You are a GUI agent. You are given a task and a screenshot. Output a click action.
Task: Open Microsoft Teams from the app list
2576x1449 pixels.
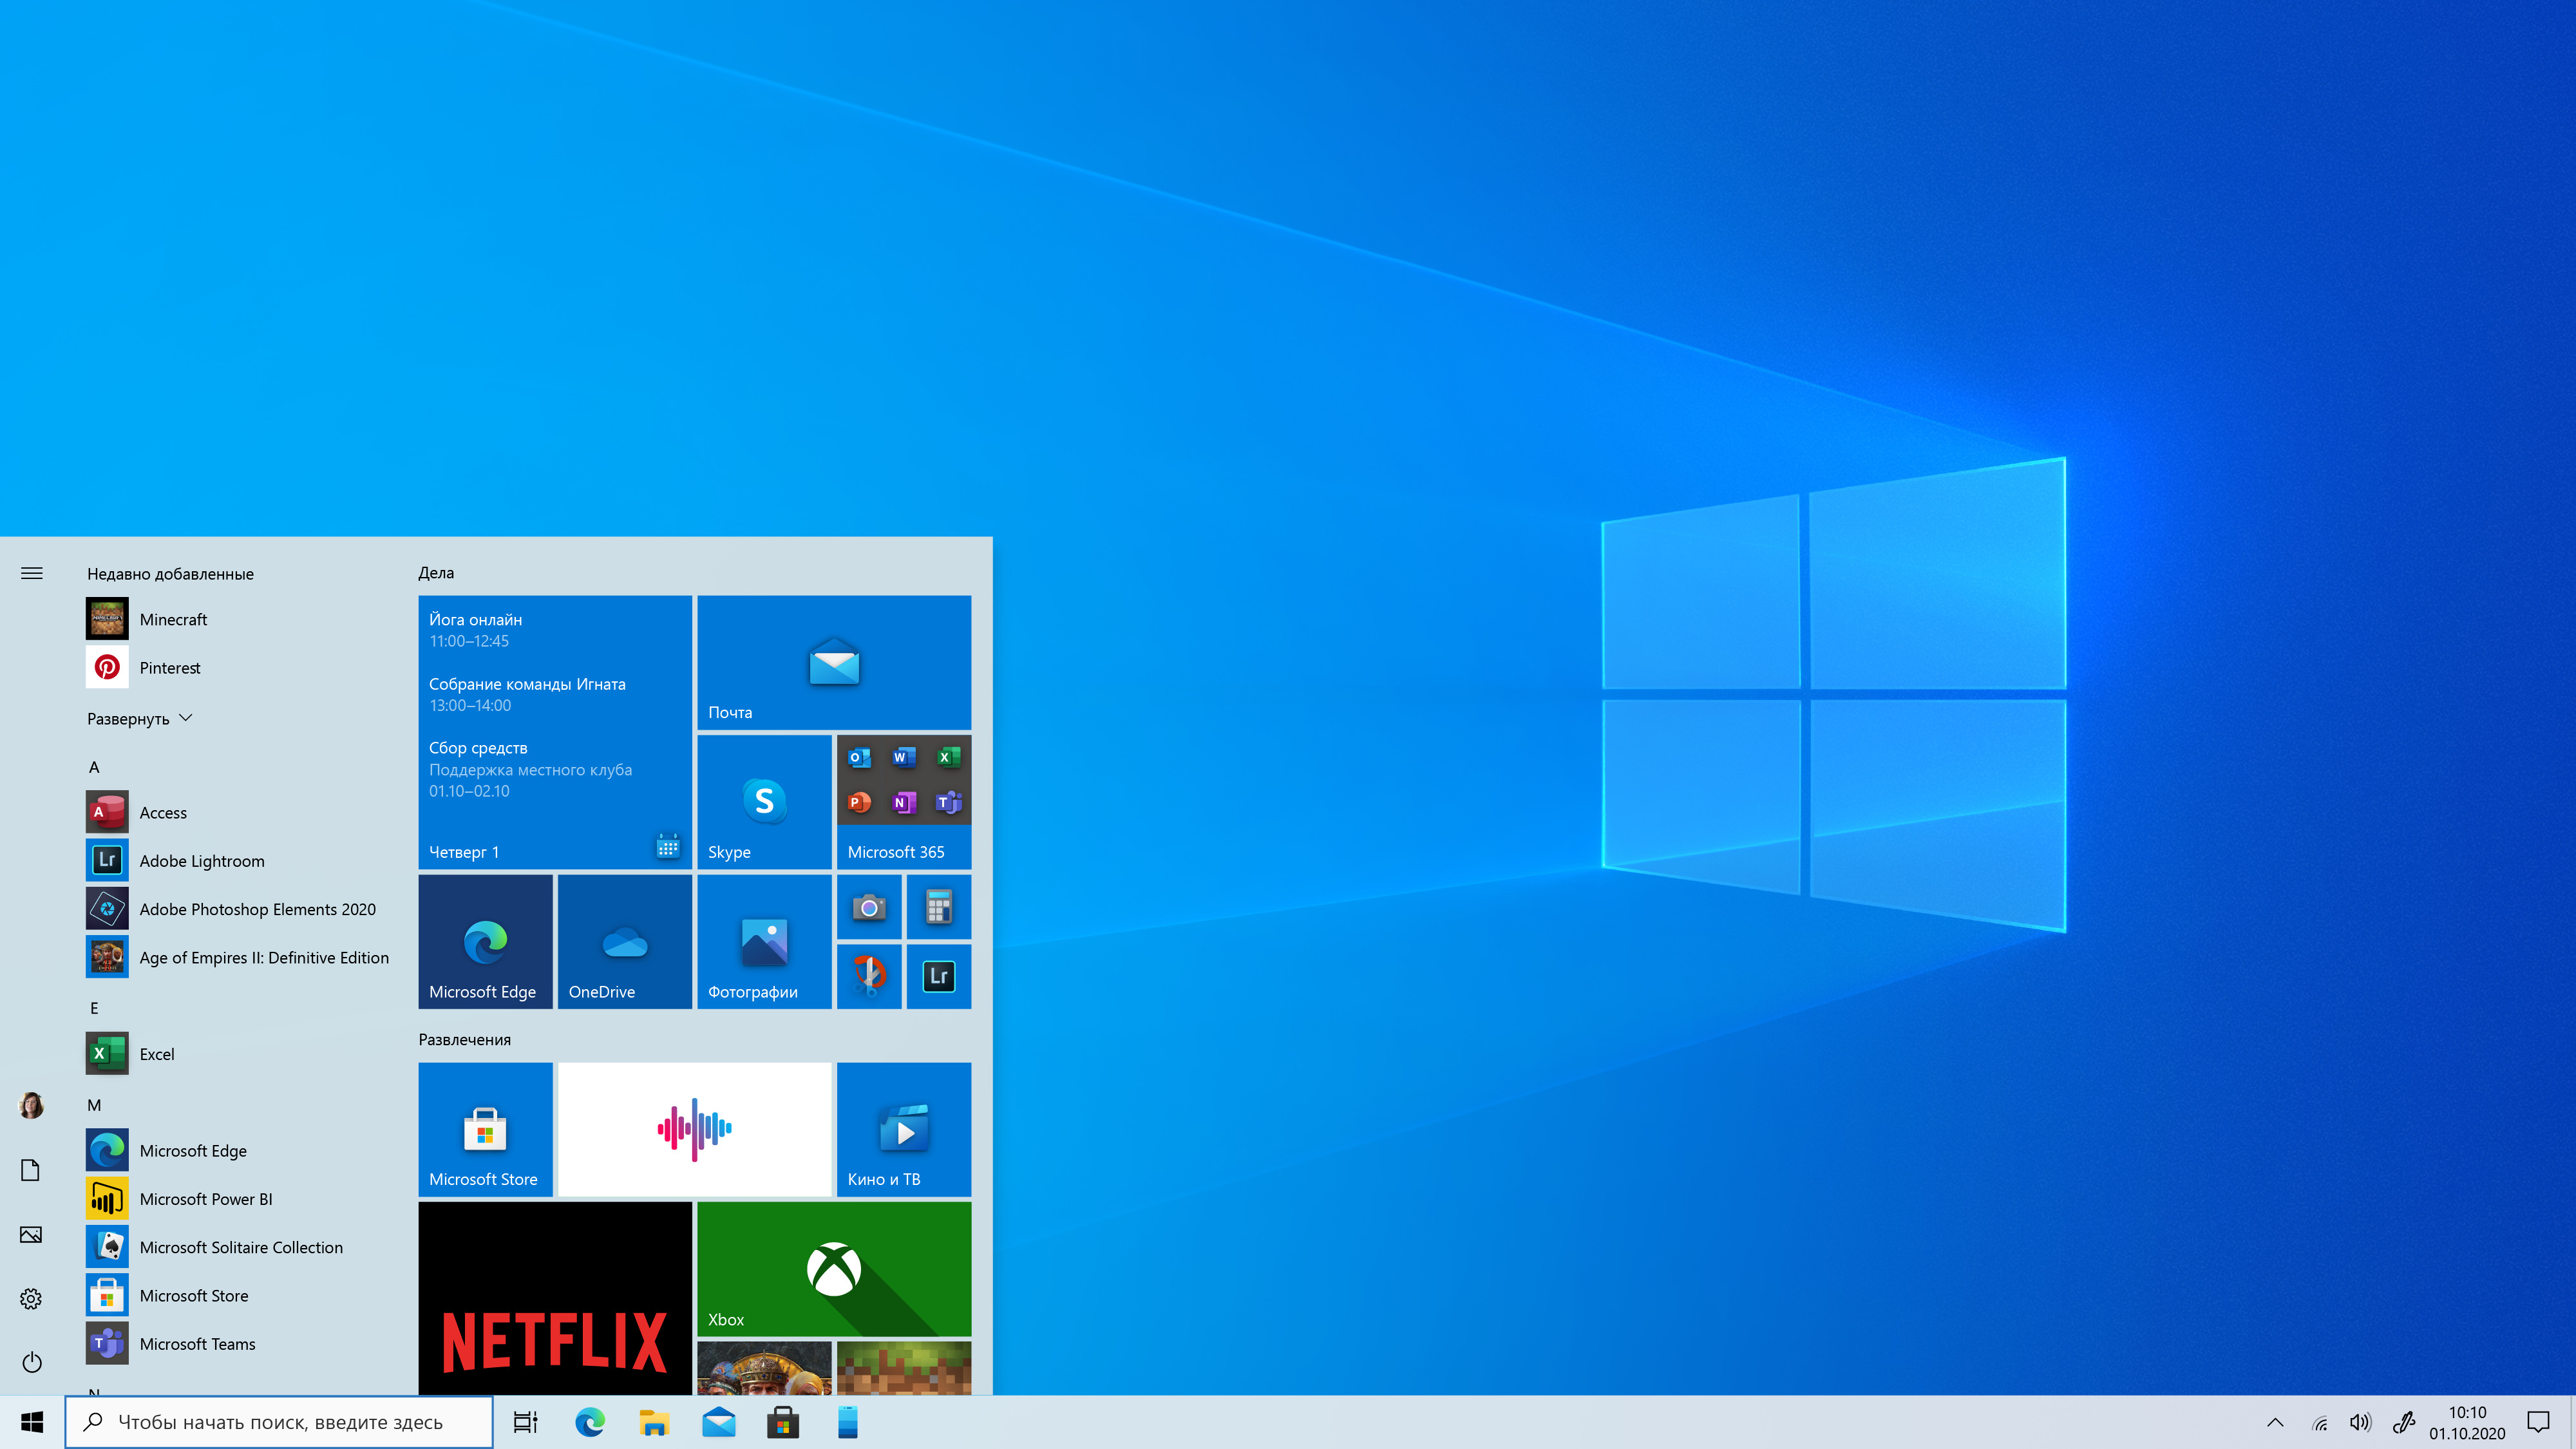tap(197, 1343)
